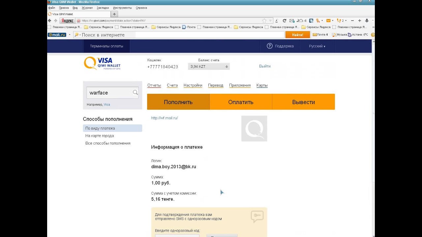Switch to the Пополнить tab
The height and width of the screenshot is (237, 422).
coord(178,102)
